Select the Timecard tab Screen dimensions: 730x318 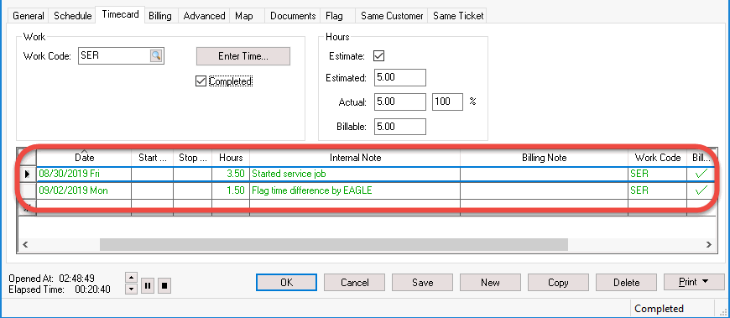pyautogui.click(x=120, y=14)
